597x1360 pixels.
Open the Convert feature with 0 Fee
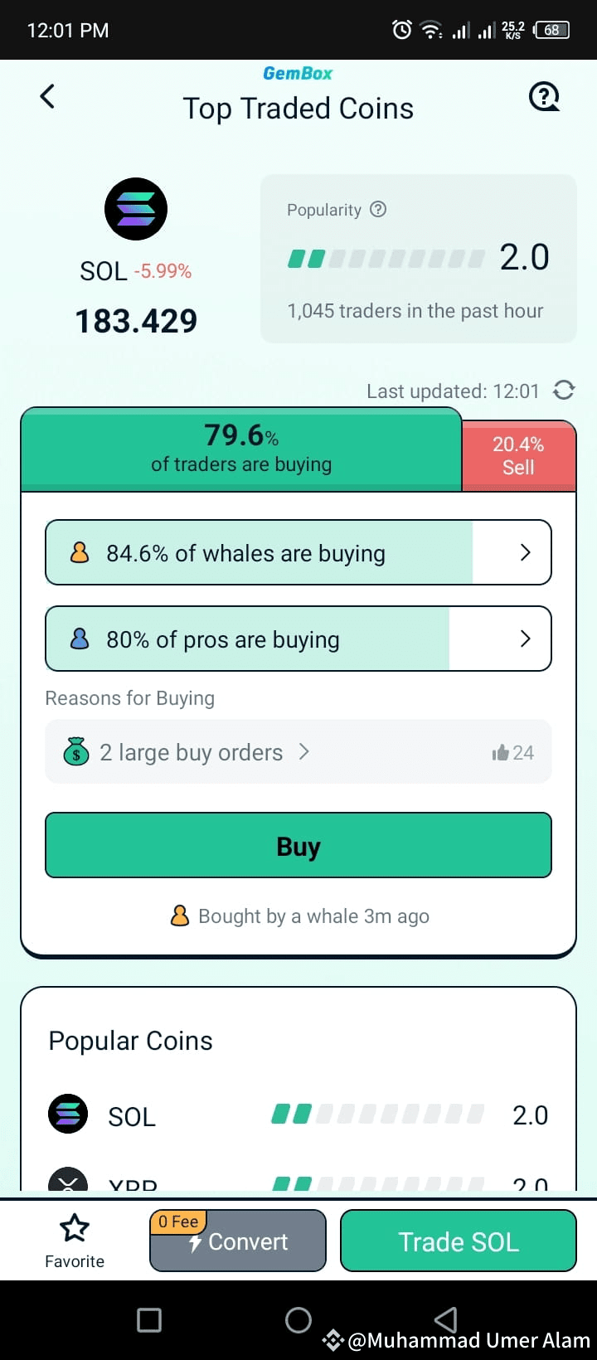coord(237,1241)
